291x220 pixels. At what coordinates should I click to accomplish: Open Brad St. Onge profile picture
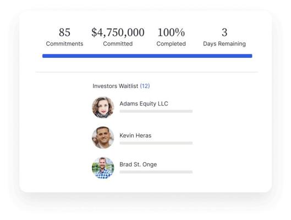click(103, 168)
